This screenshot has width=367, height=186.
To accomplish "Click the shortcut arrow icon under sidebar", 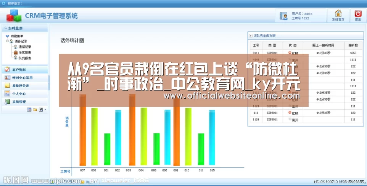I will 41,109.
